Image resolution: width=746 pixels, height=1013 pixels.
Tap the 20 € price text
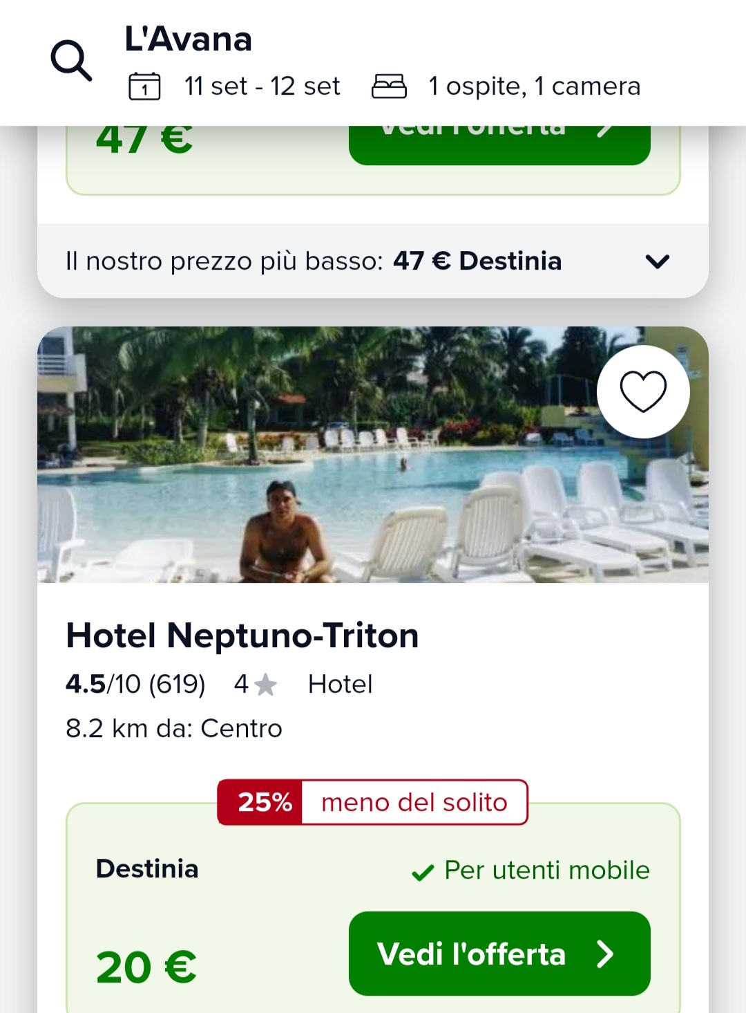pos(146,967)
